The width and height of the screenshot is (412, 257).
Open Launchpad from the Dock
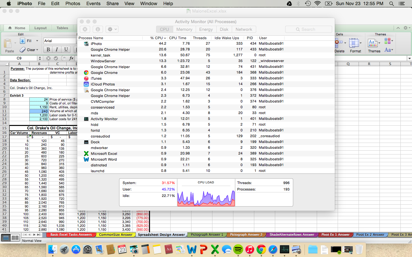64,249
